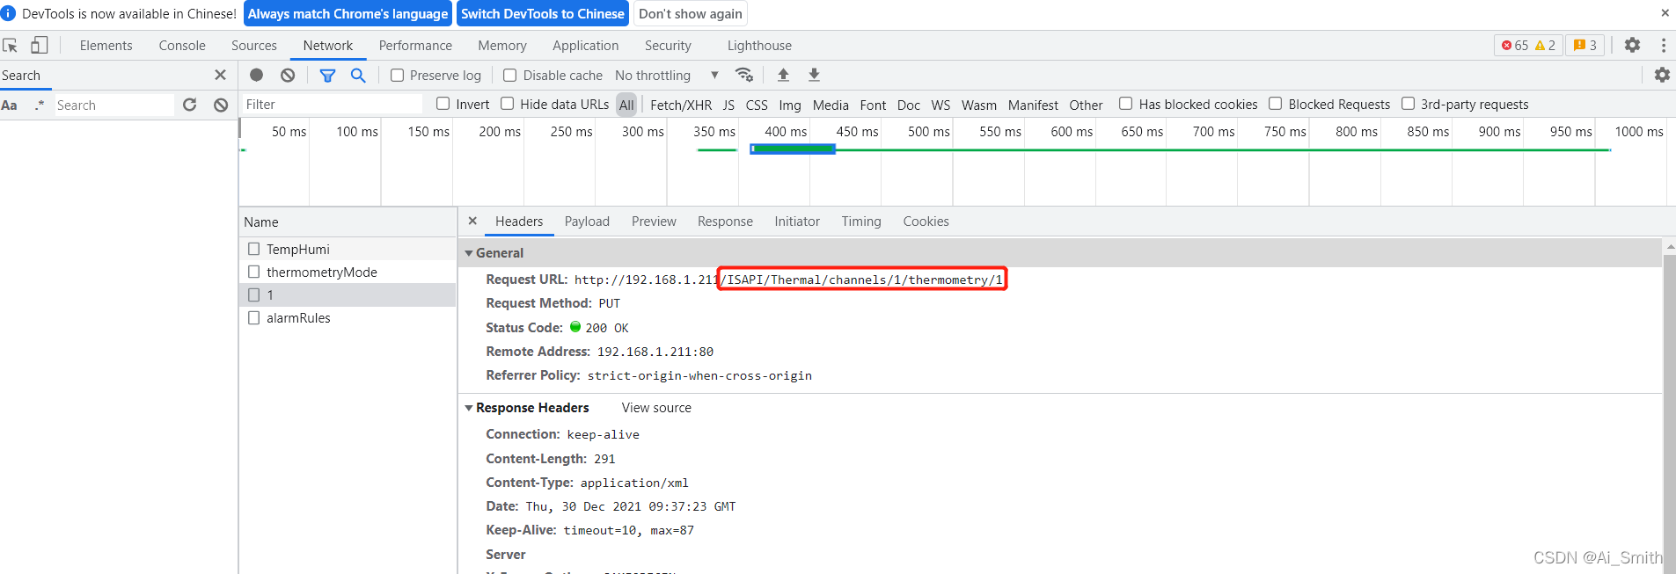Toggle match case Aa in search

coord(10,105)
